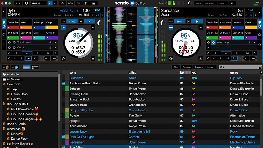Viewport: 263px width, 148px height.
Task: Shift key up on deck 2
Action: (x=255, y=15)
